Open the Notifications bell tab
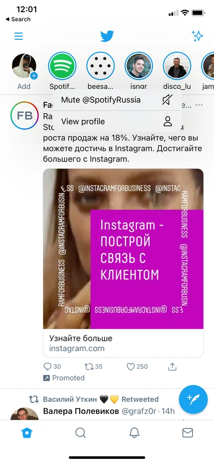 134,433
